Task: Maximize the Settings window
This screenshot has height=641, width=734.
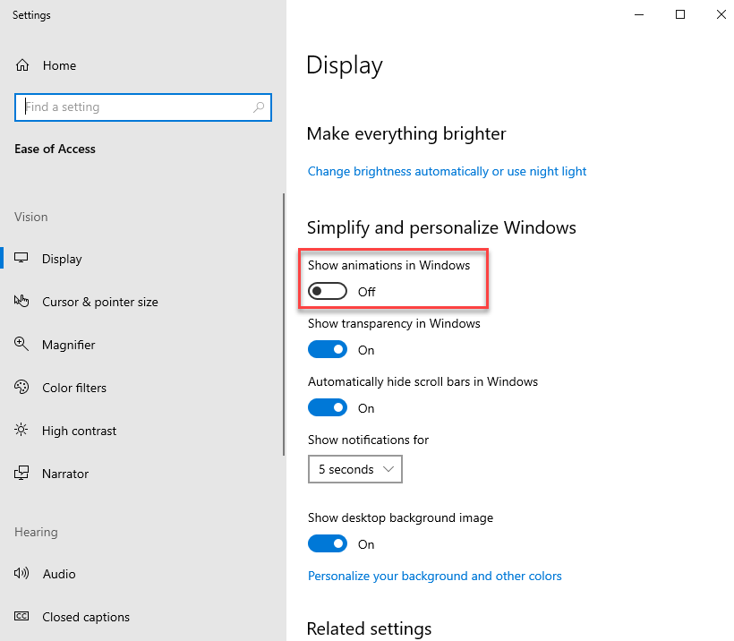Action: pyautogui.click(x=680, y=14)
